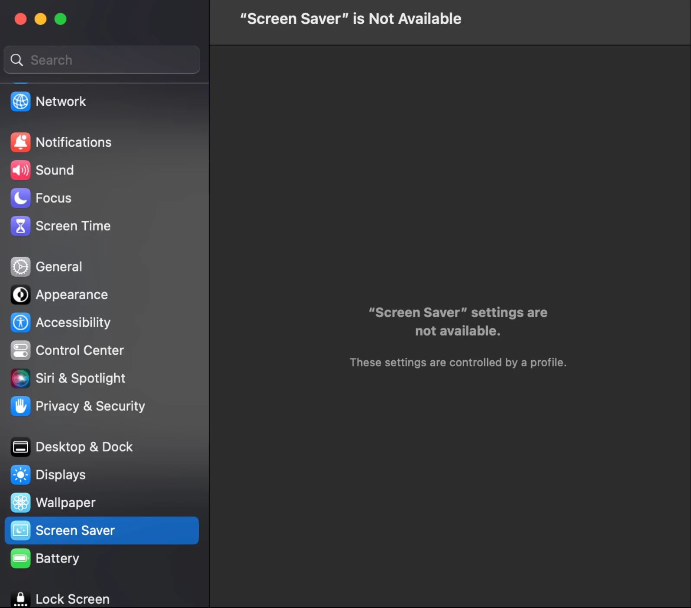The height and width of the screenshot is (608, 691).
Task: Click the Network globe icon
Action: 20,101
